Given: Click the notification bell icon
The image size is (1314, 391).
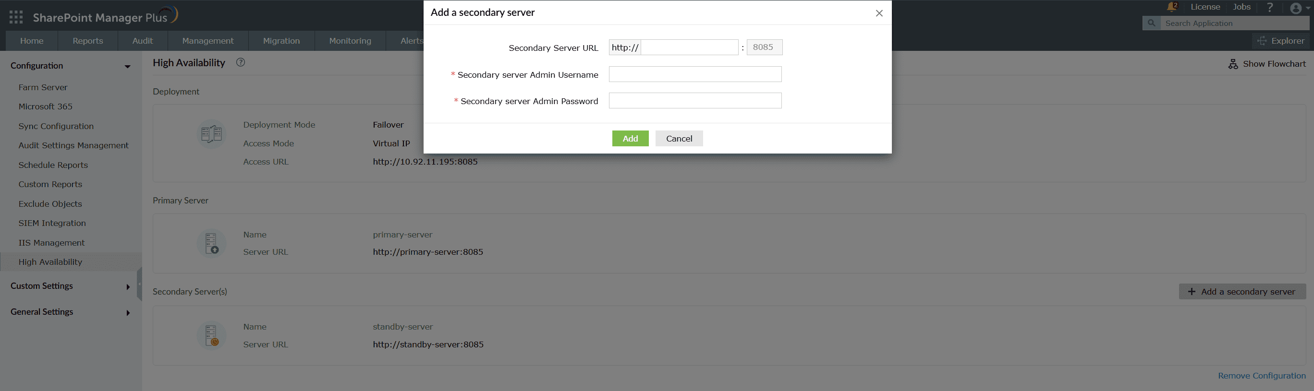Looking at the screenshot, I should pos(1171,7).
